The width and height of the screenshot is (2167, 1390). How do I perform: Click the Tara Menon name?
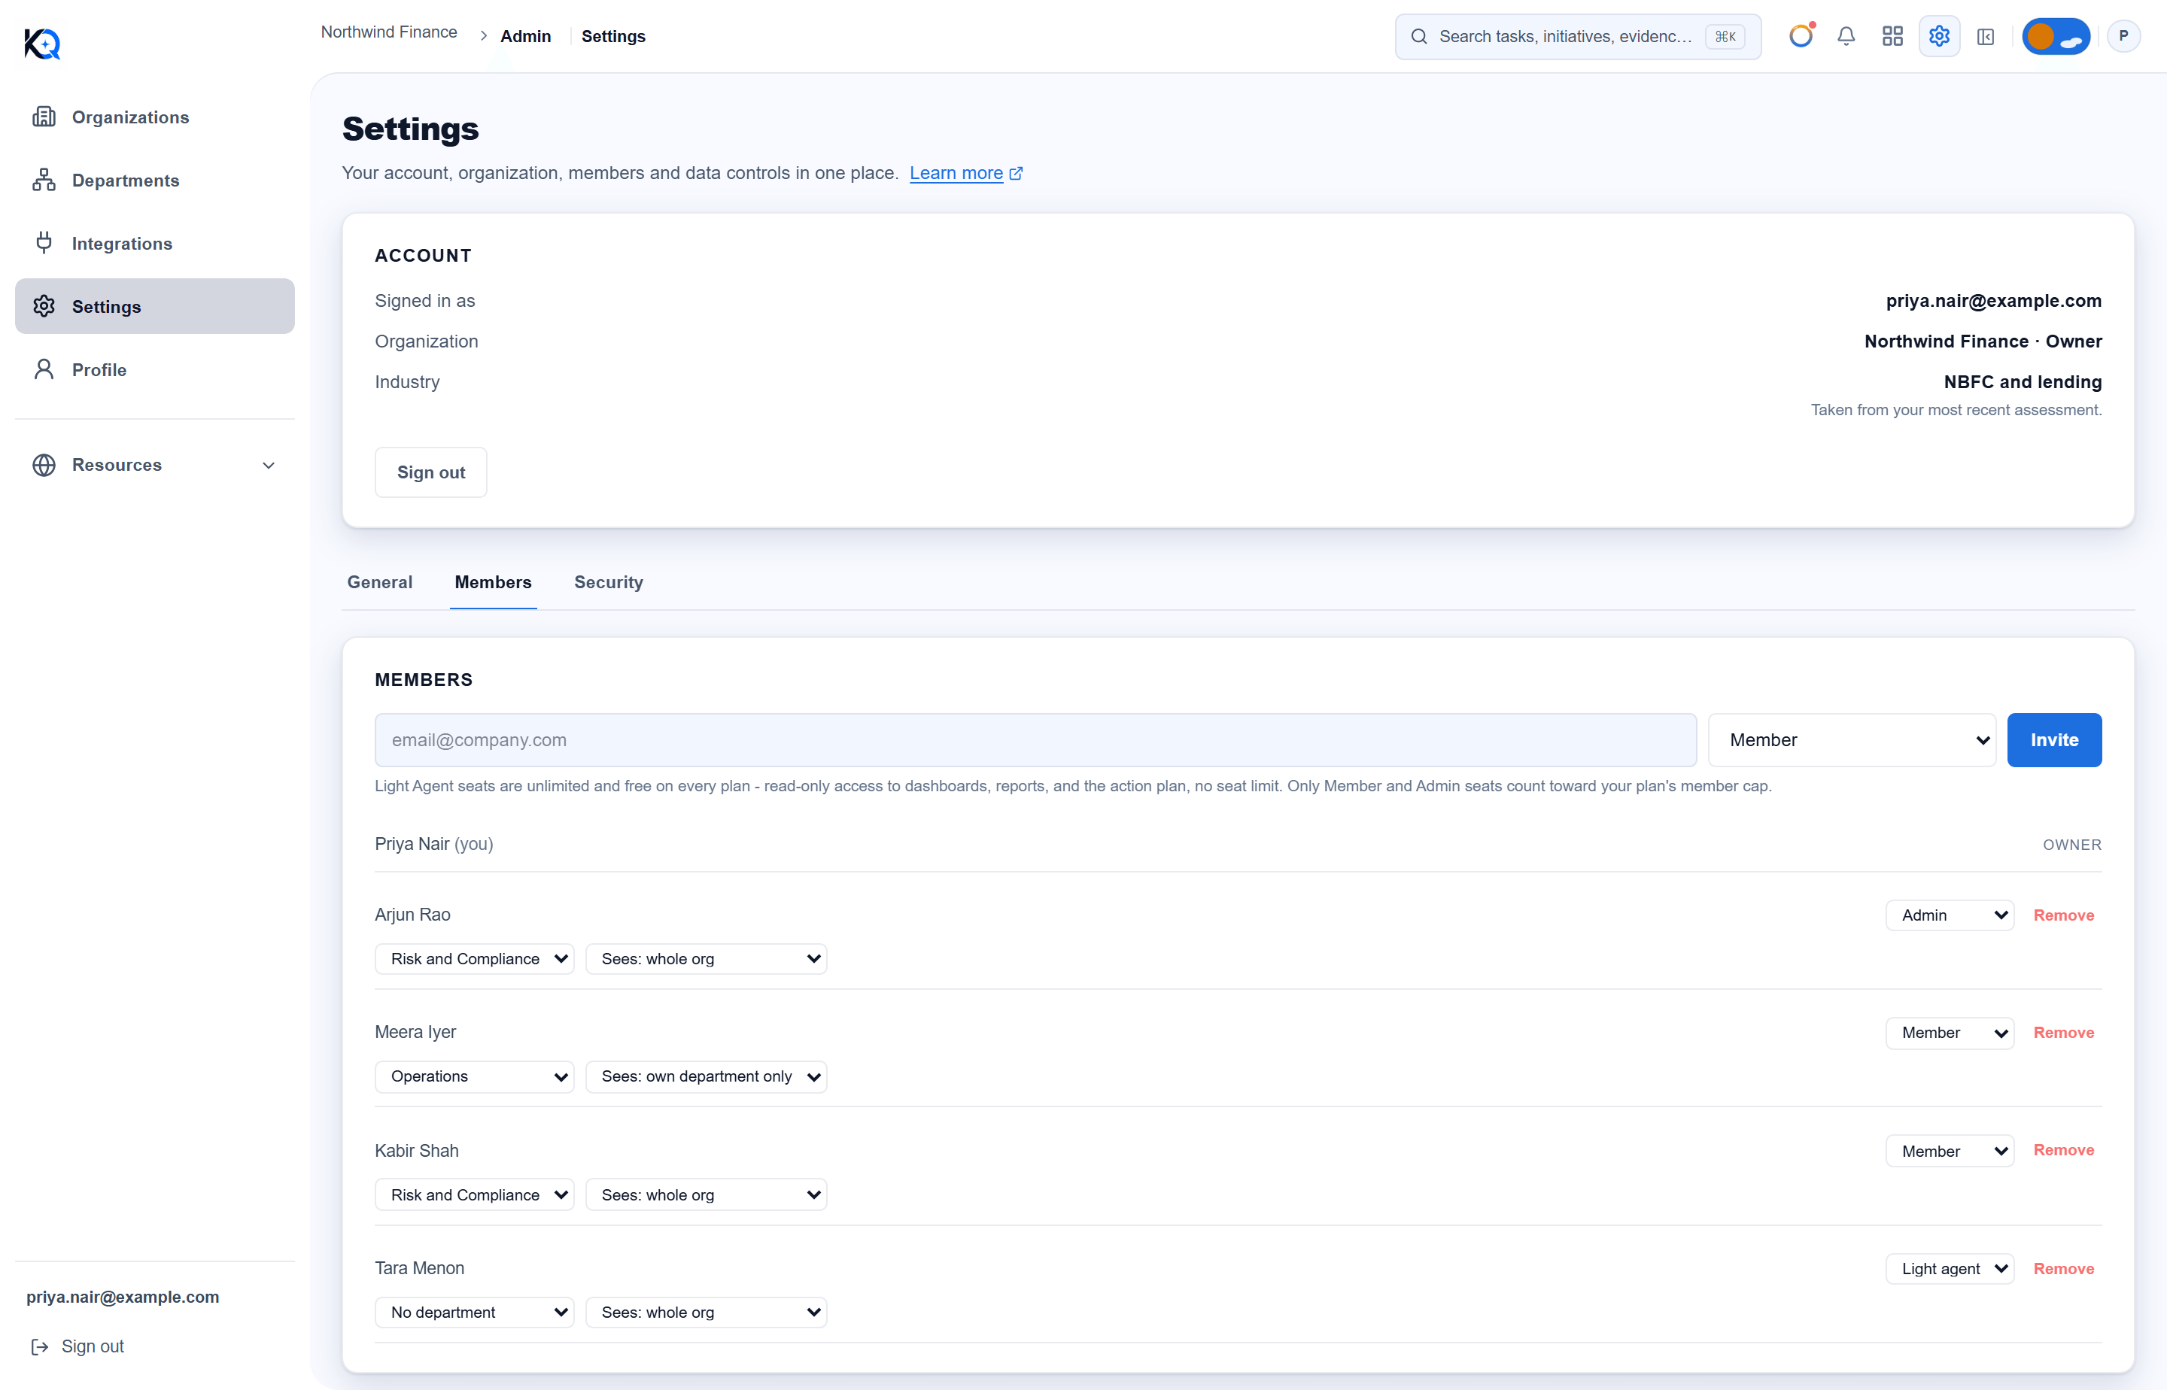(x=420, y=1268)
